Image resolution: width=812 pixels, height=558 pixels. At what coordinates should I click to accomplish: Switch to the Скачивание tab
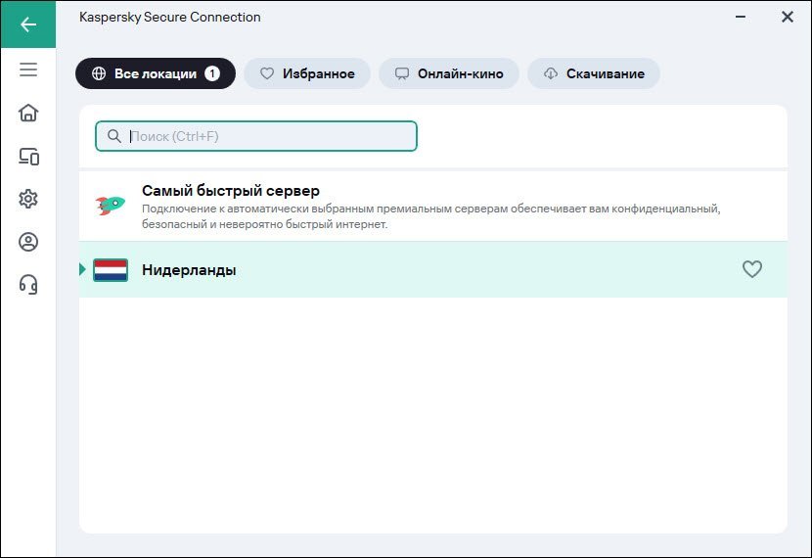point(594,73)
